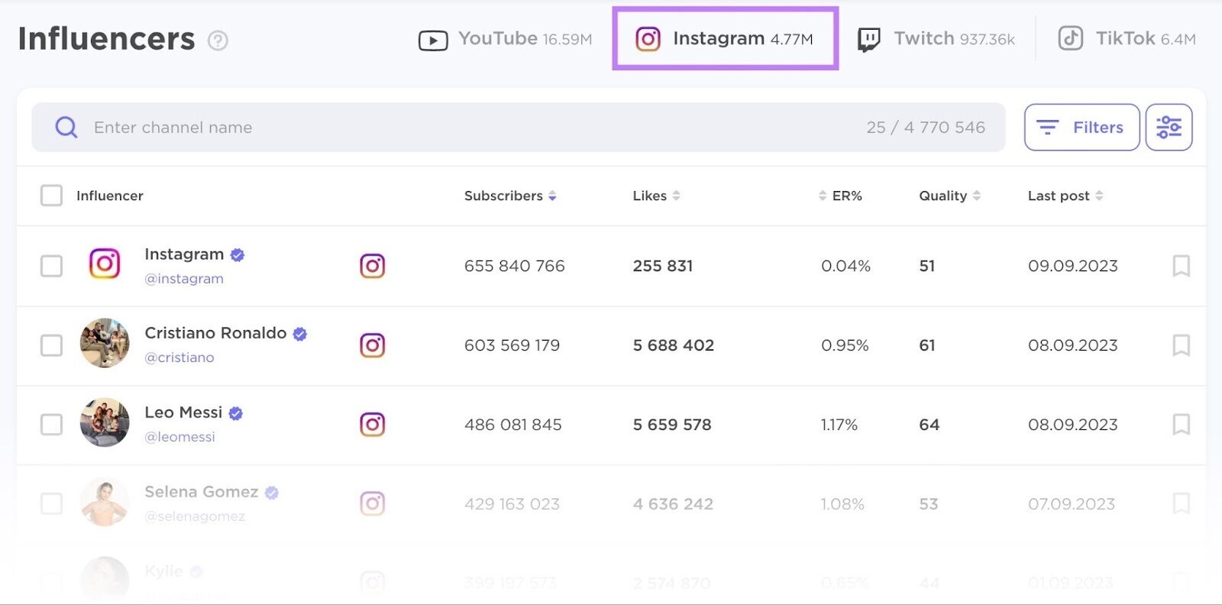Sort table by Last post column
The width and height of the screenshot is (1222, 605).
click(x=1065, y=196)
